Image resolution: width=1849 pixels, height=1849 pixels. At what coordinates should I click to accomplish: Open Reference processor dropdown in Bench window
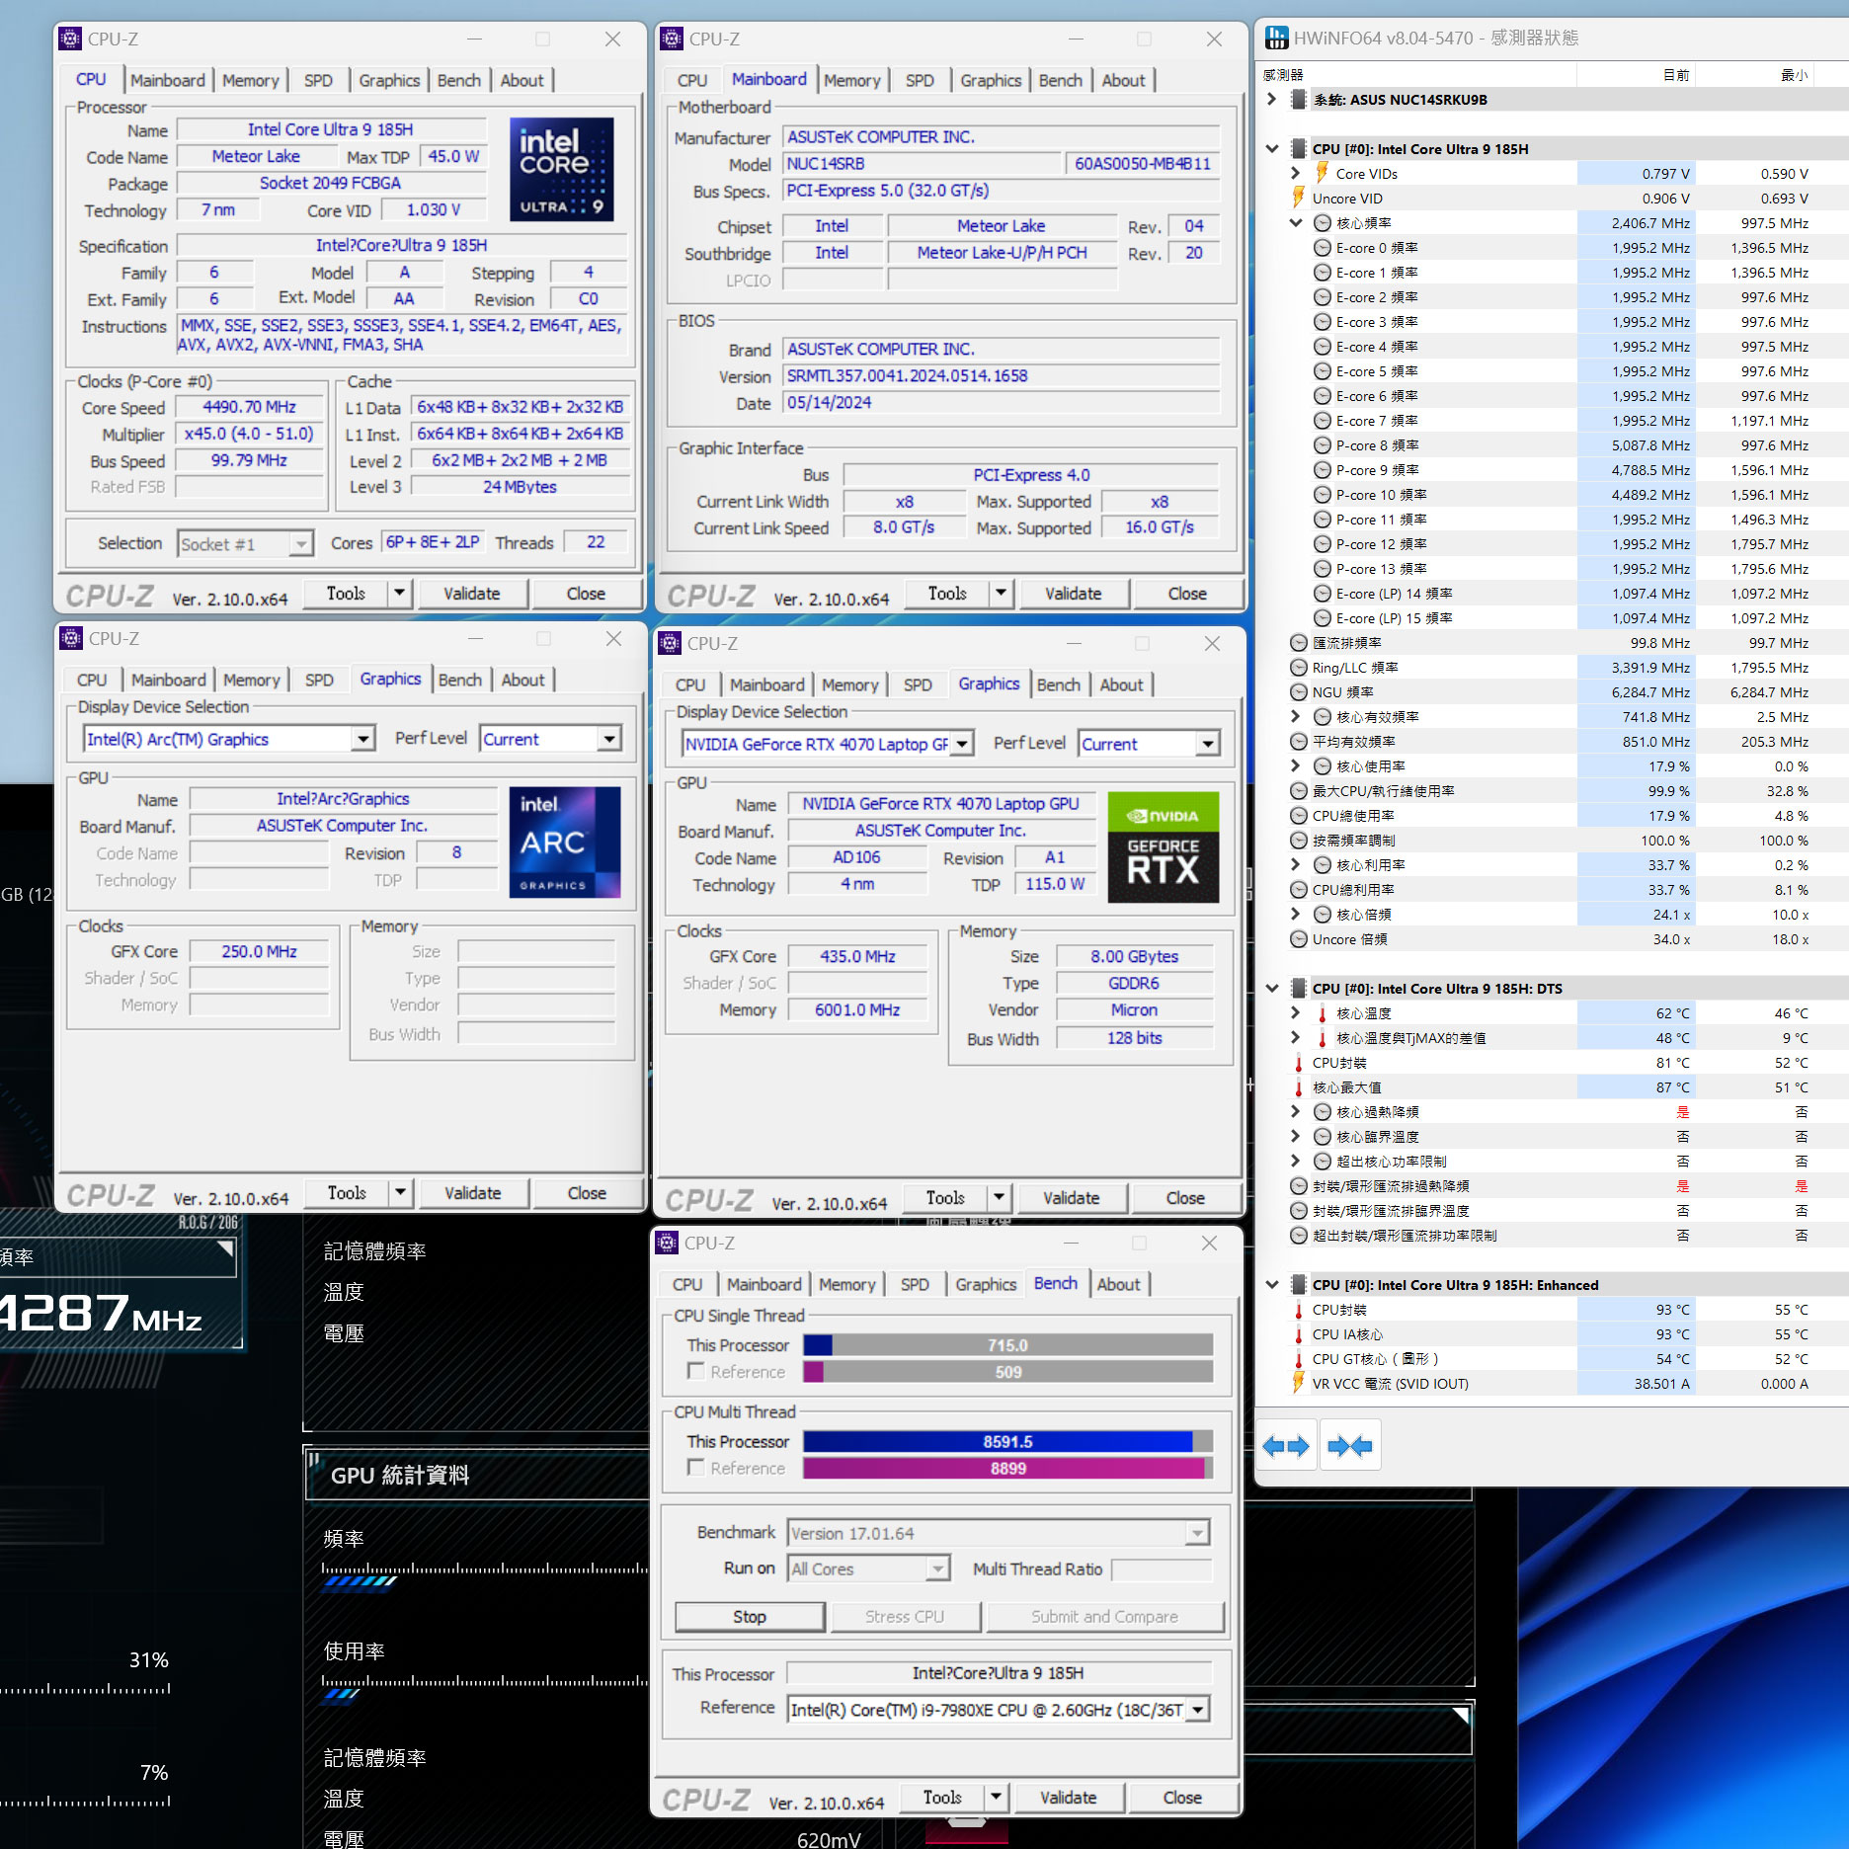point(1198,1710)
